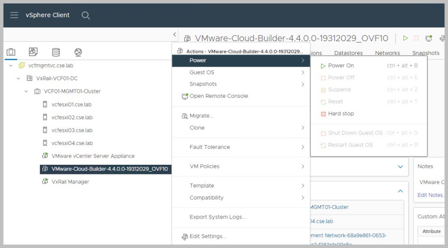Viewport: 448px width, 248px height.
Task: Select the vcfesxi03.cse.lab host
Action: tap(72, 130)
